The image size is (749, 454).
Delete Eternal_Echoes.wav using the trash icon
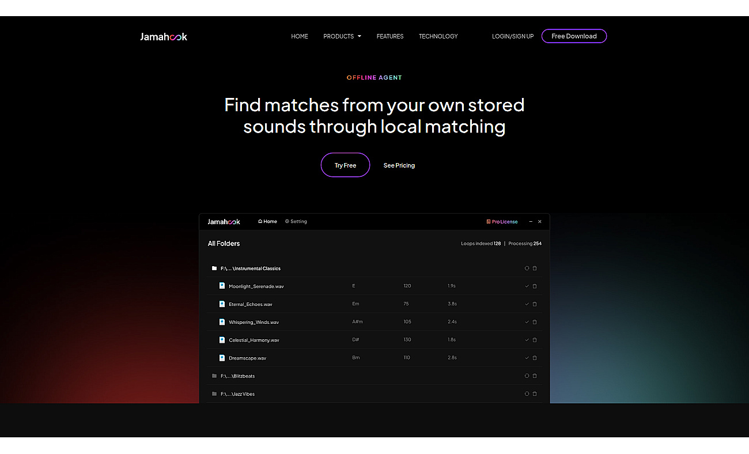tap(535, 304)
